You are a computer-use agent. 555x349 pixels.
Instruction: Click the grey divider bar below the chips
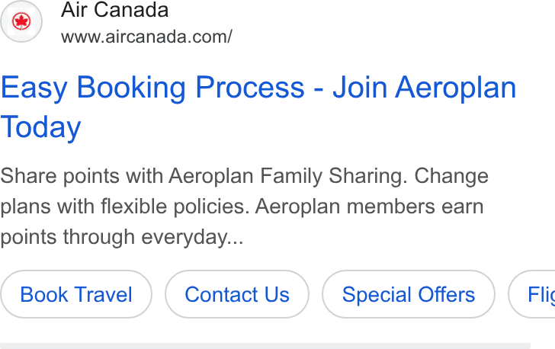coord(265,346)
